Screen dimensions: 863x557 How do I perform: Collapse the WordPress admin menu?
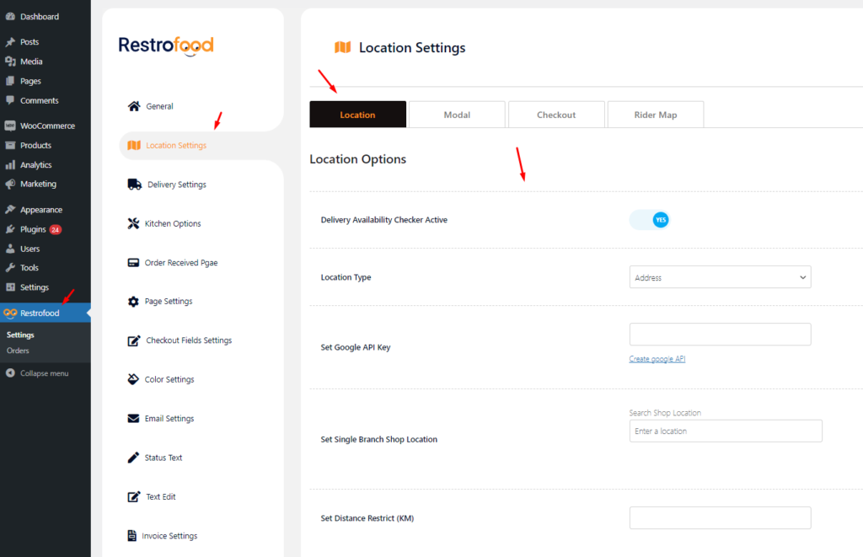tap(44, 373)
